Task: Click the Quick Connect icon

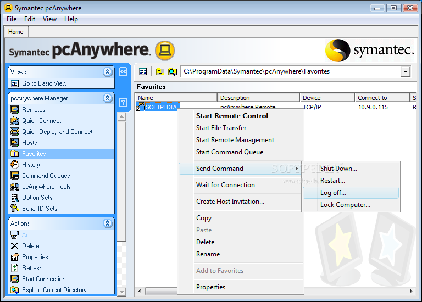Action: coord(15,121)
